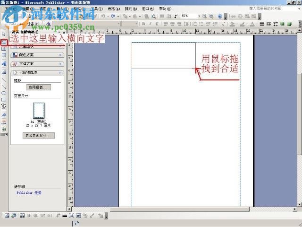Screen dimensions: 302x227
Task: Open the 工具 (Tools) menu
Action: point(97,9)
